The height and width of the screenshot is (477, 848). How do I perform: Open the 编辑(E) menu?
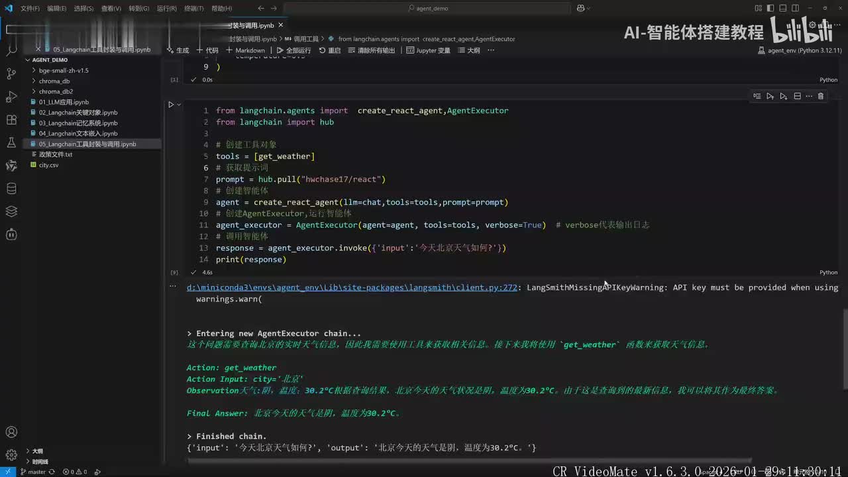57,9
